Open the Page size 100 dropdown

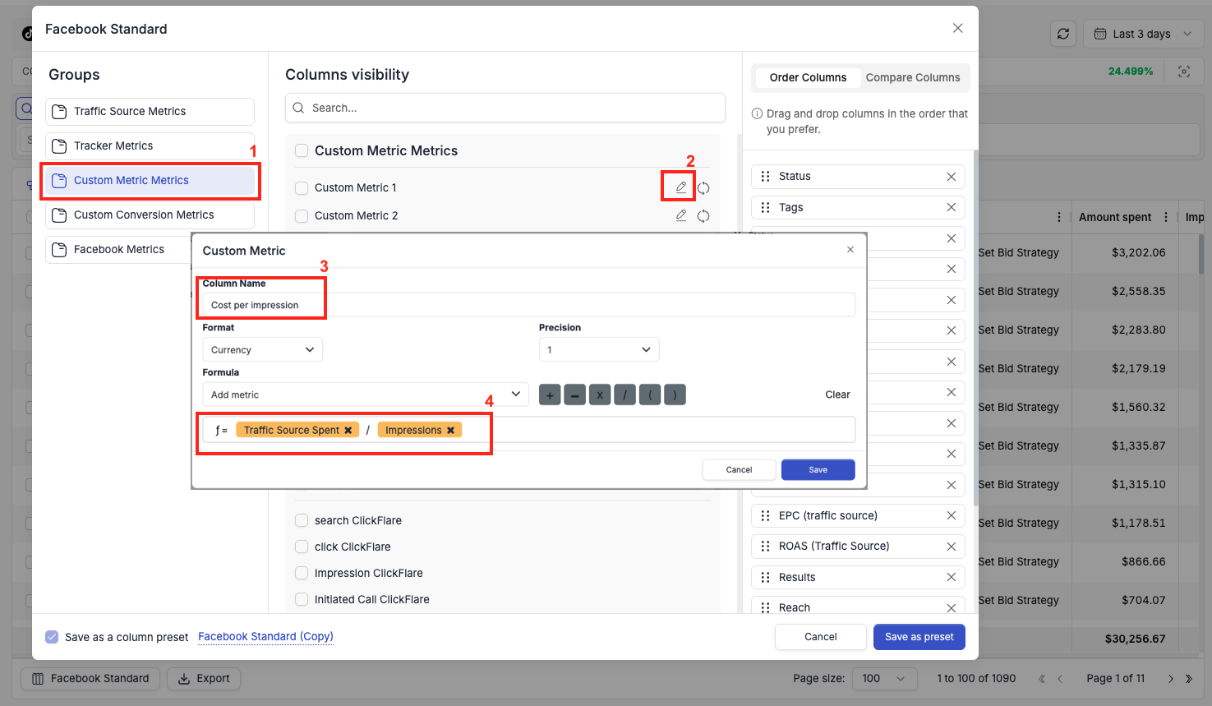pyautogui.click(x=884, y=679)
